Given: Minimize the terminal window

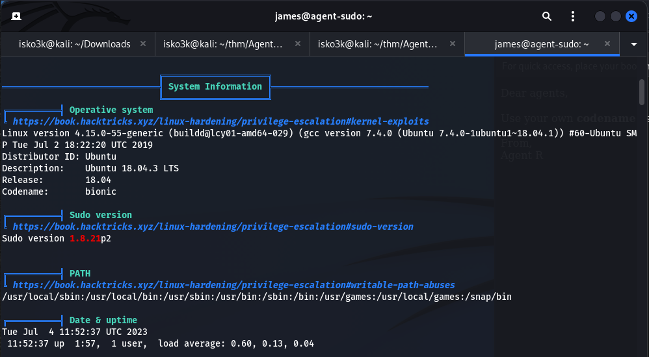Looking at the screenshot, I should [600, 16].
